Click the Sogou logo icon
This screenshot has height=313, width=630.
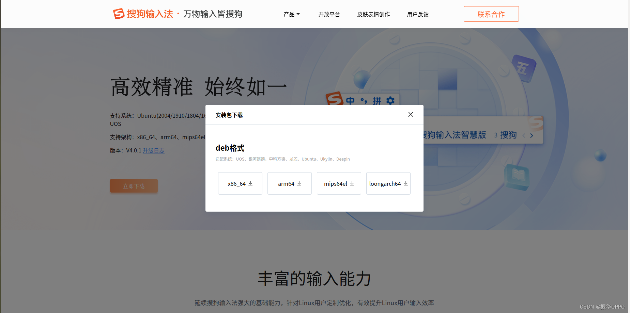pyautogui.click(x=119, y=14)
